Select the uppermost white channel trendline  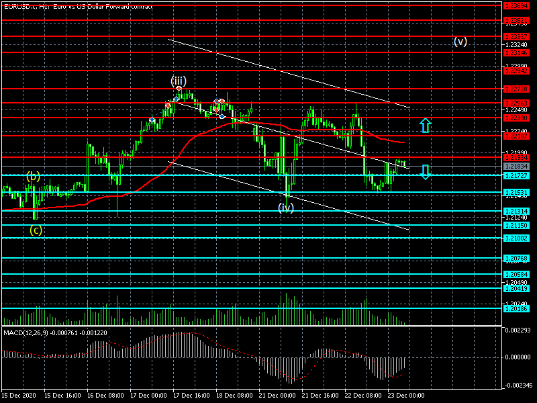coord(289,74)
